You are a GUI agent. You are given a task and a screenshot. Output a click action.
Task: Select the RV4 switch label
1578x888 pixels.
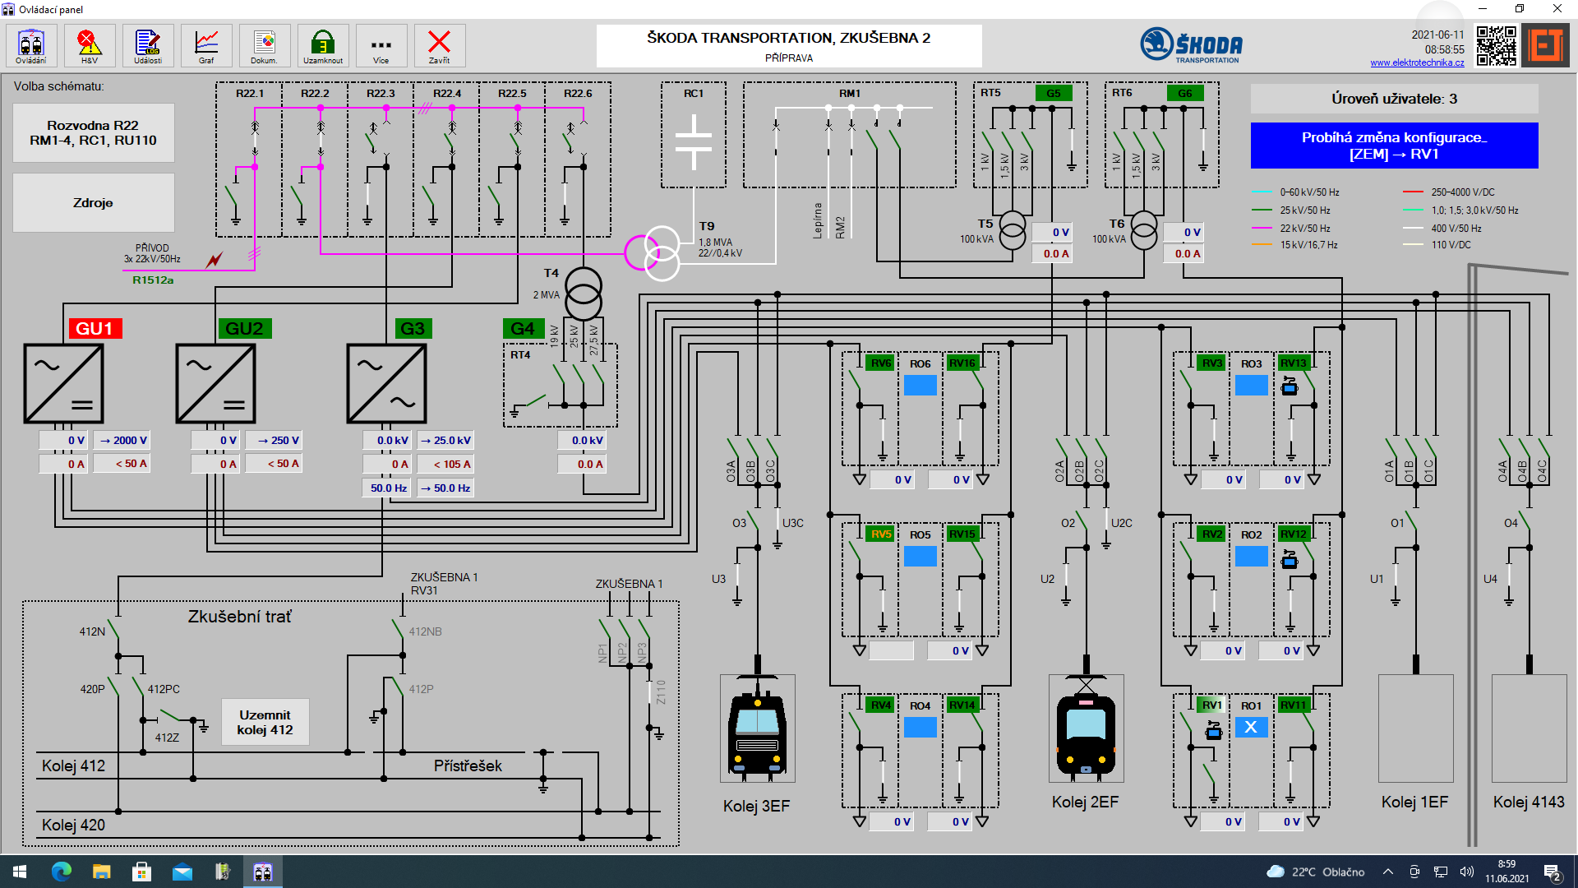pos(881,705)
